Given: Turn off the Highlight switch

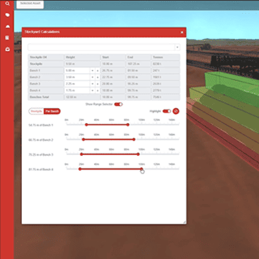Looking at the screenshot, I should [167, 111].
